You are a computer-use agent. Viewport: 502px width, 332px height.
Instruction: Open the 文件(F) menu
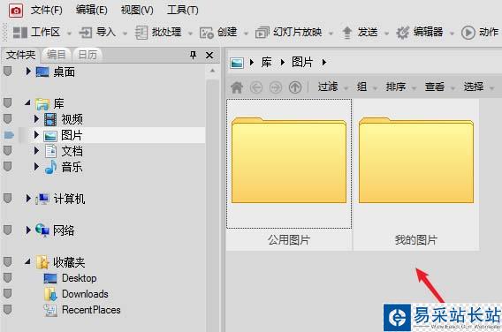(47, 11)
